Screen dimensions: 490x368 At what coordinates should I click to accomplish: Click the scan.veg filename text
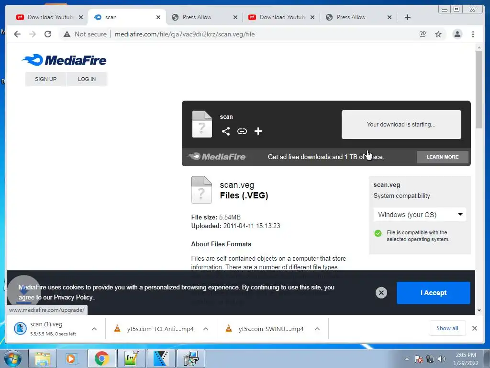click(237, 185)
